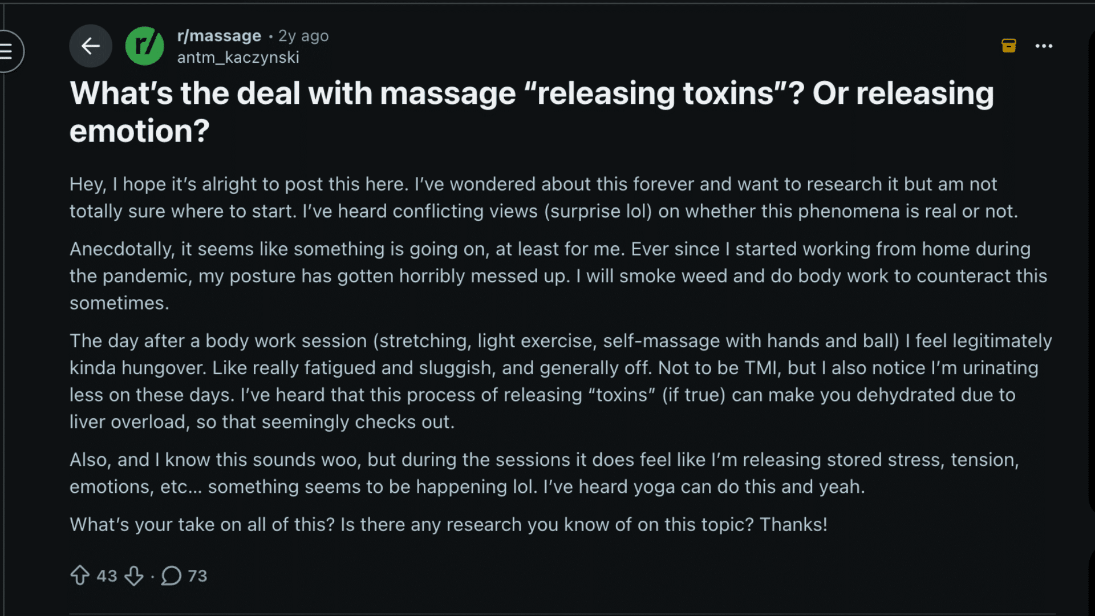Toggle your upvote on the post
Image resolution: width=1095 pixels, height=616 pixels.
coord(80,576)
